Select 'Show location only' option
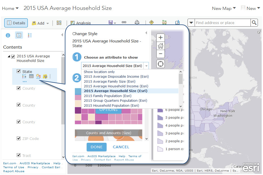263x175 pixels. point(99,72)
